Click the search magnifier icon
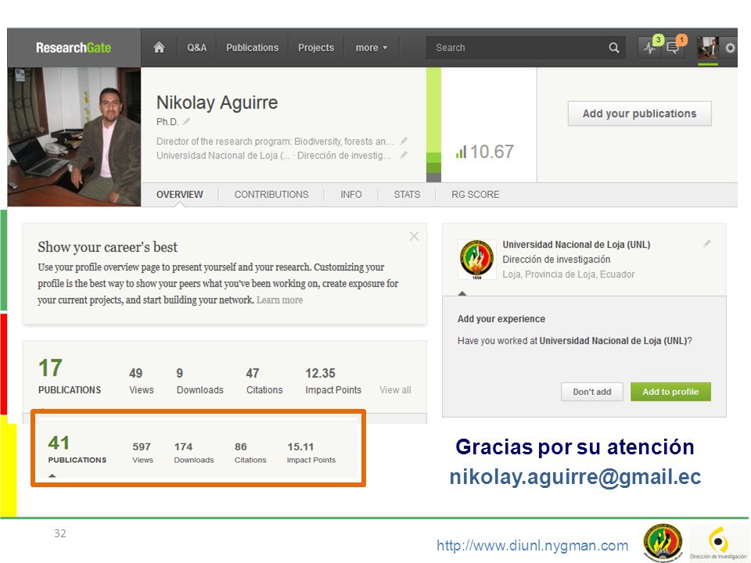Screen dimensions: 751x563 tap(613, 48)
